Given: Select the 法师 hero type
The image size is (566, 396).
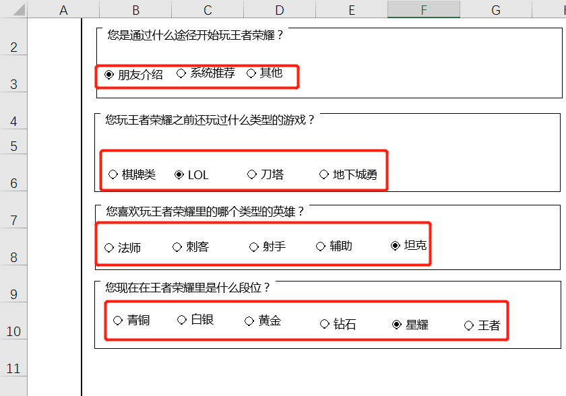Looking at the screenshot, I should click(x=109, y=248).
